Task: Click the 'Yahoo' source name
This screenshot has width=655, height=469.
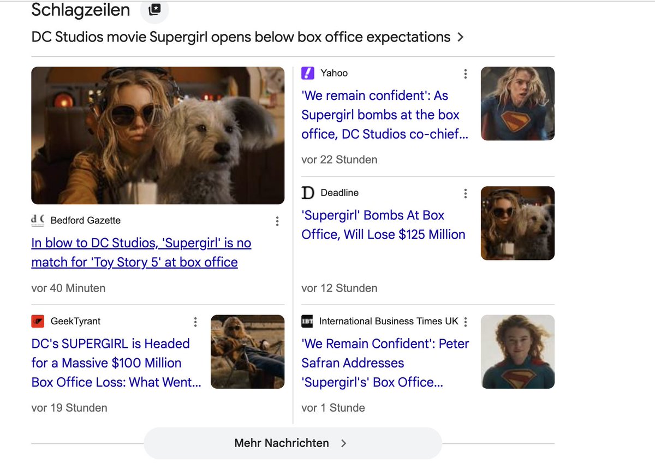Action: click(x=334, y=73)
